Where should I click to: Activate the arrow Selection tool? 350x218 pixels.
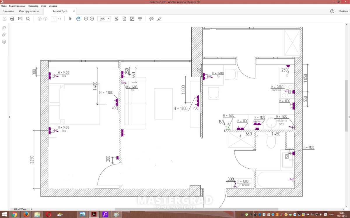click(x=70, y=19)
